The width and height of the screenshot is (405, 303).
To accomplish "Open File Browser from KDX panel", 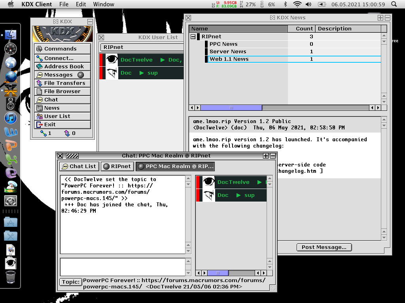I will [62, 92].
